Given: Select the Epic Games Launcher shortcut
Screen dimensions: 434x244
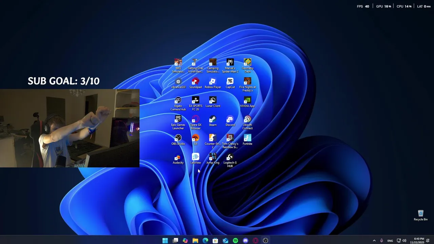Looking at the screenshot, I should [x=178, y=123].
